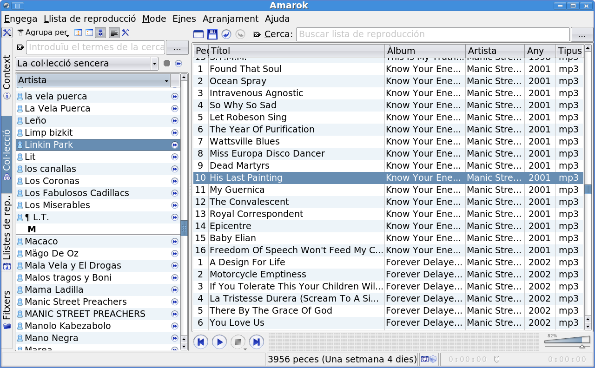
Task: Redo the playlist change
Action: [240, 34]
